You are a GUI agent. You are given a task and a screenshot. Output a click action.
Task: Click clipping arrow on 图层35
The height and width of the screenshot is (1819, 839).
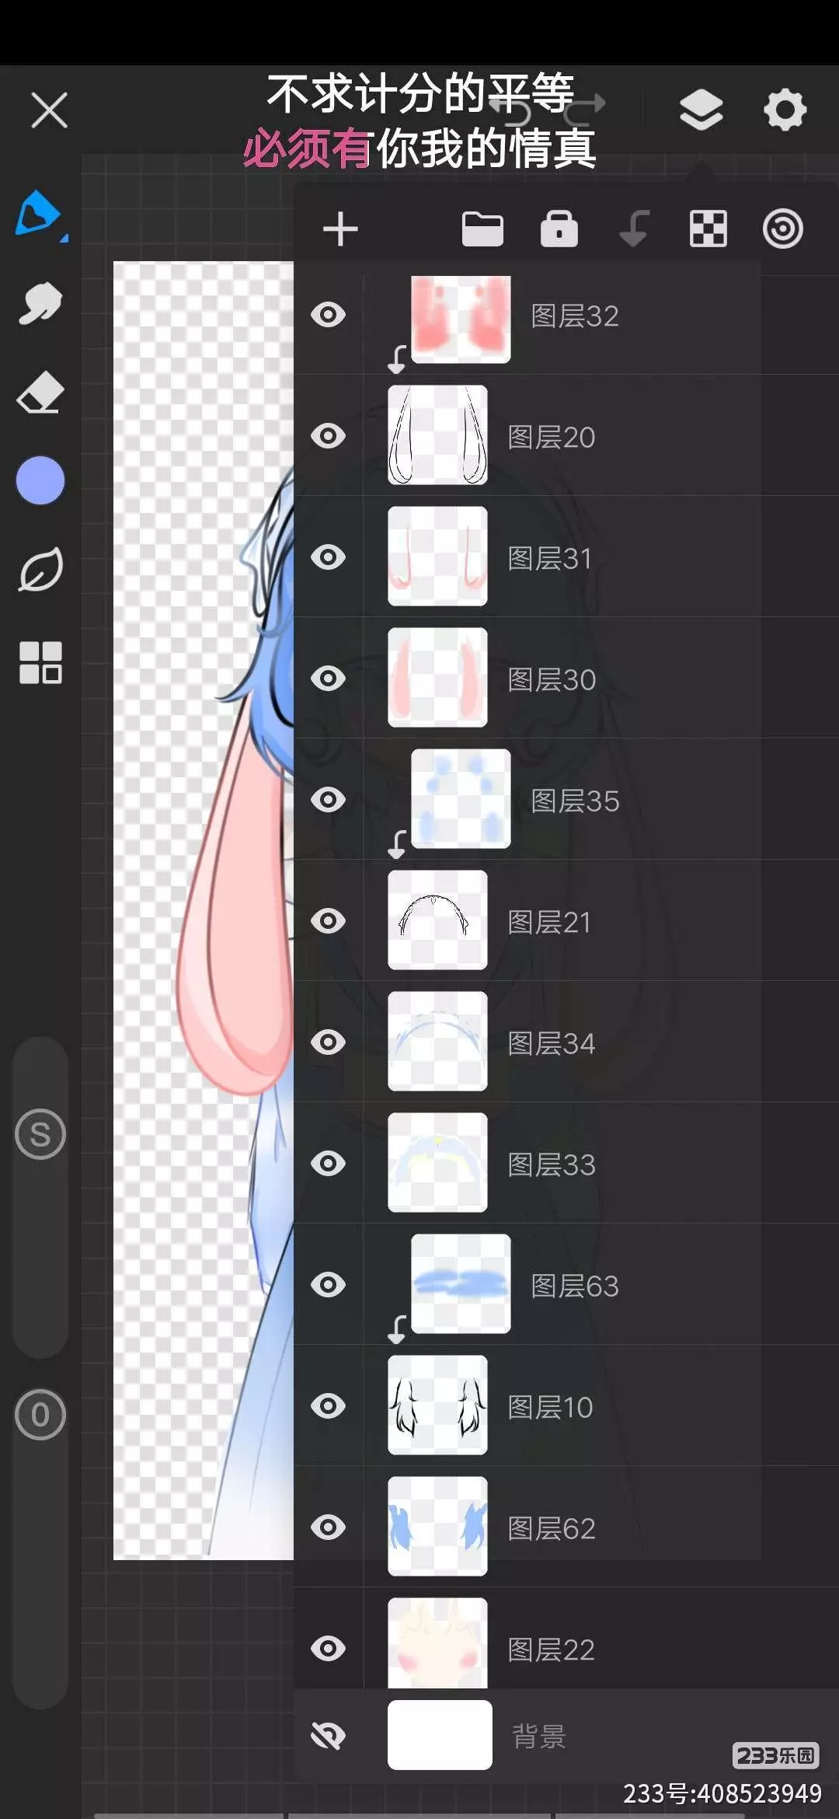point(397,845)
